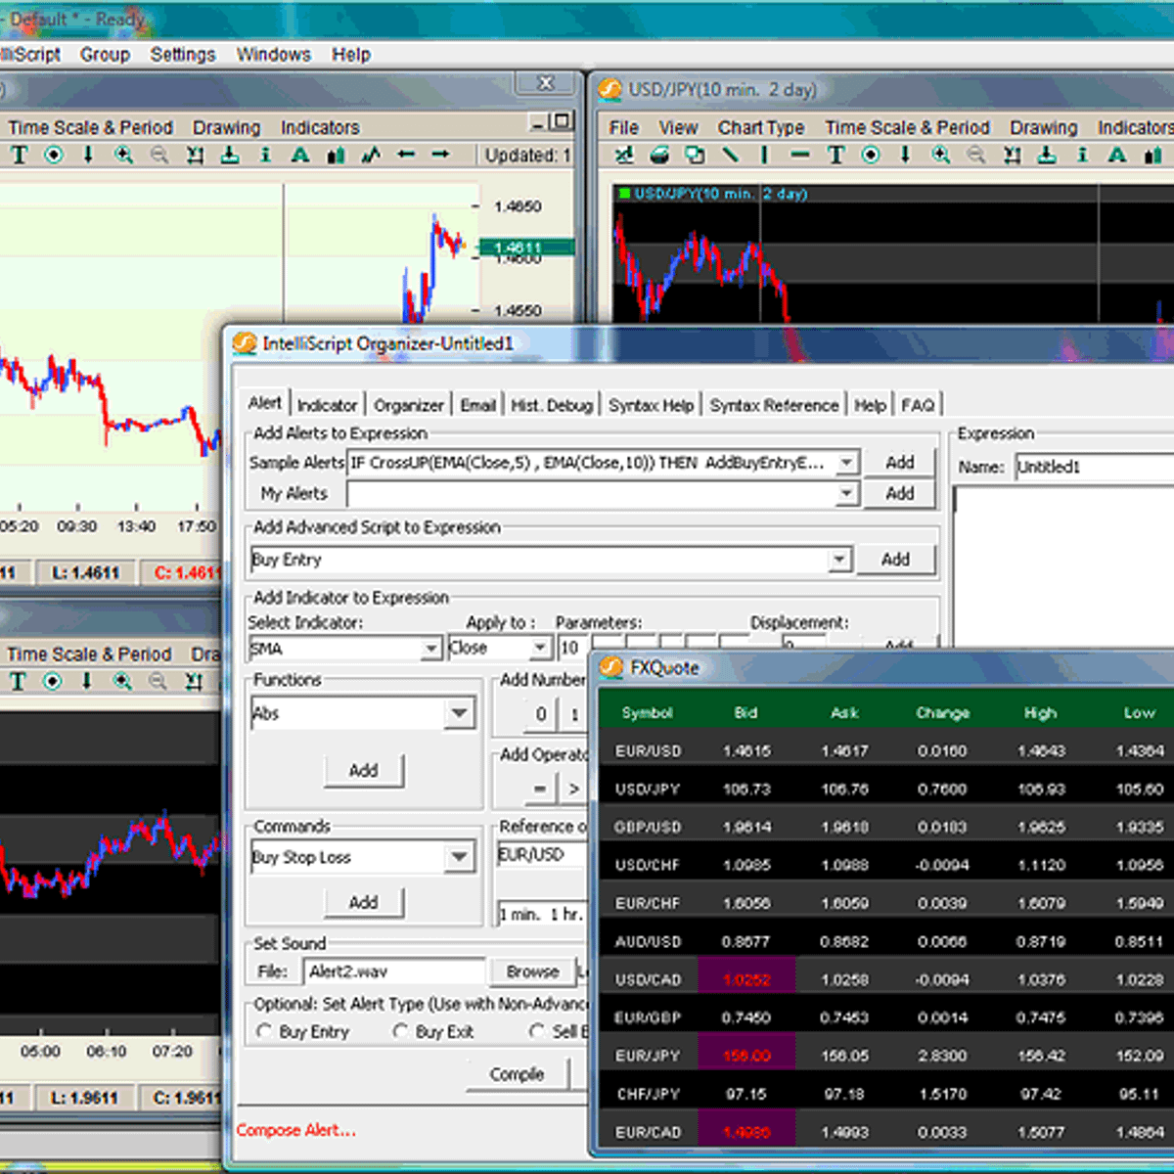
Task: Click the print icon in USD/JPY window toolbar
Action: coord(659,155)
